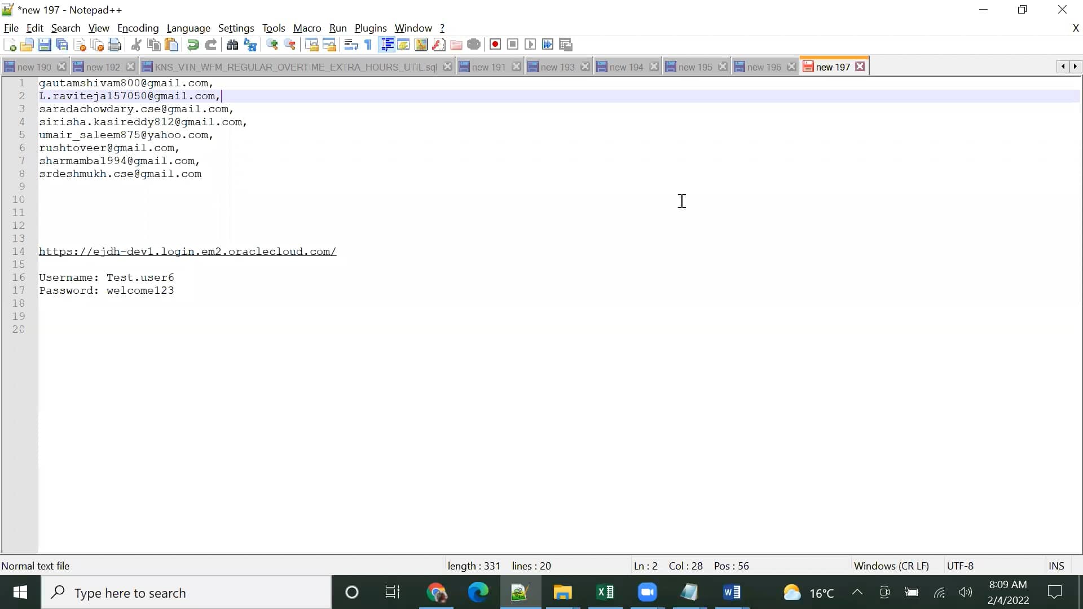Click the Save file toolbar icon
This screenshot has height=609, width=1083.
(x=45, y=45)
